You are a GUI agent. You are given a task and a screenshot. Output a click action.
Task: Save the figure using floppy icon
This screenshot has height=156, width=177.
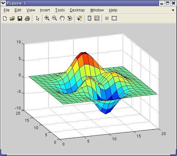(20, 19)
